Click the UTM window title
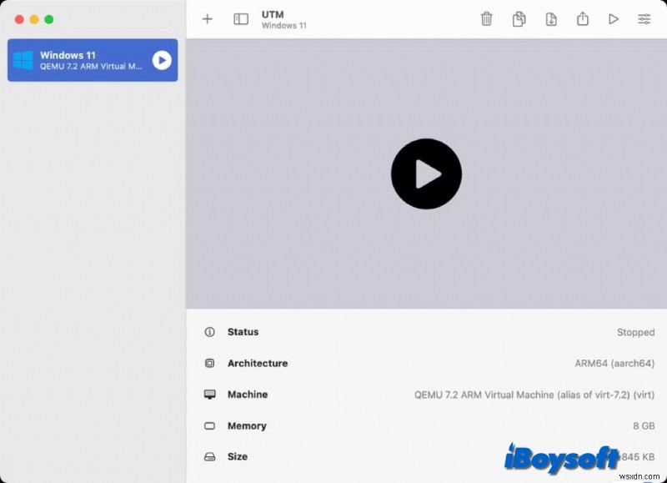The image size is (667, 483). click(273, 14)
